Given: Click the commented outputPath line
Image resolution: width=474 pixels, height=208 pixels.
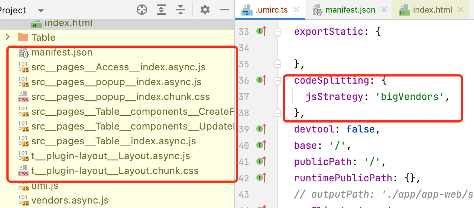Looking at the screenshot, I should pyautogui.click(x=383, y=194).
